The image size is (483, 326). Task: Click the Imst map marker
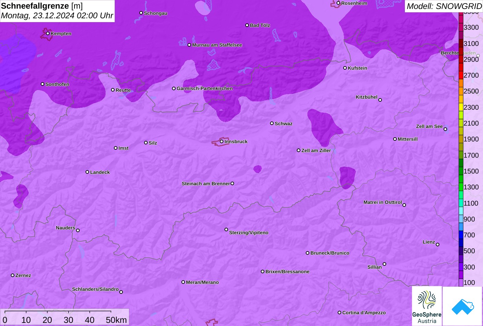pos(116,148)
